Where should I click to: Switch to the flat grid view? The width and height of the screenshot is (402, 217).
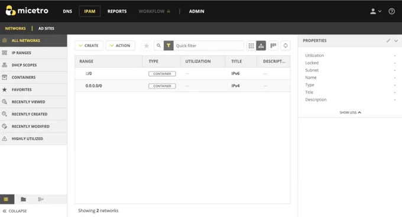[251, 46]
